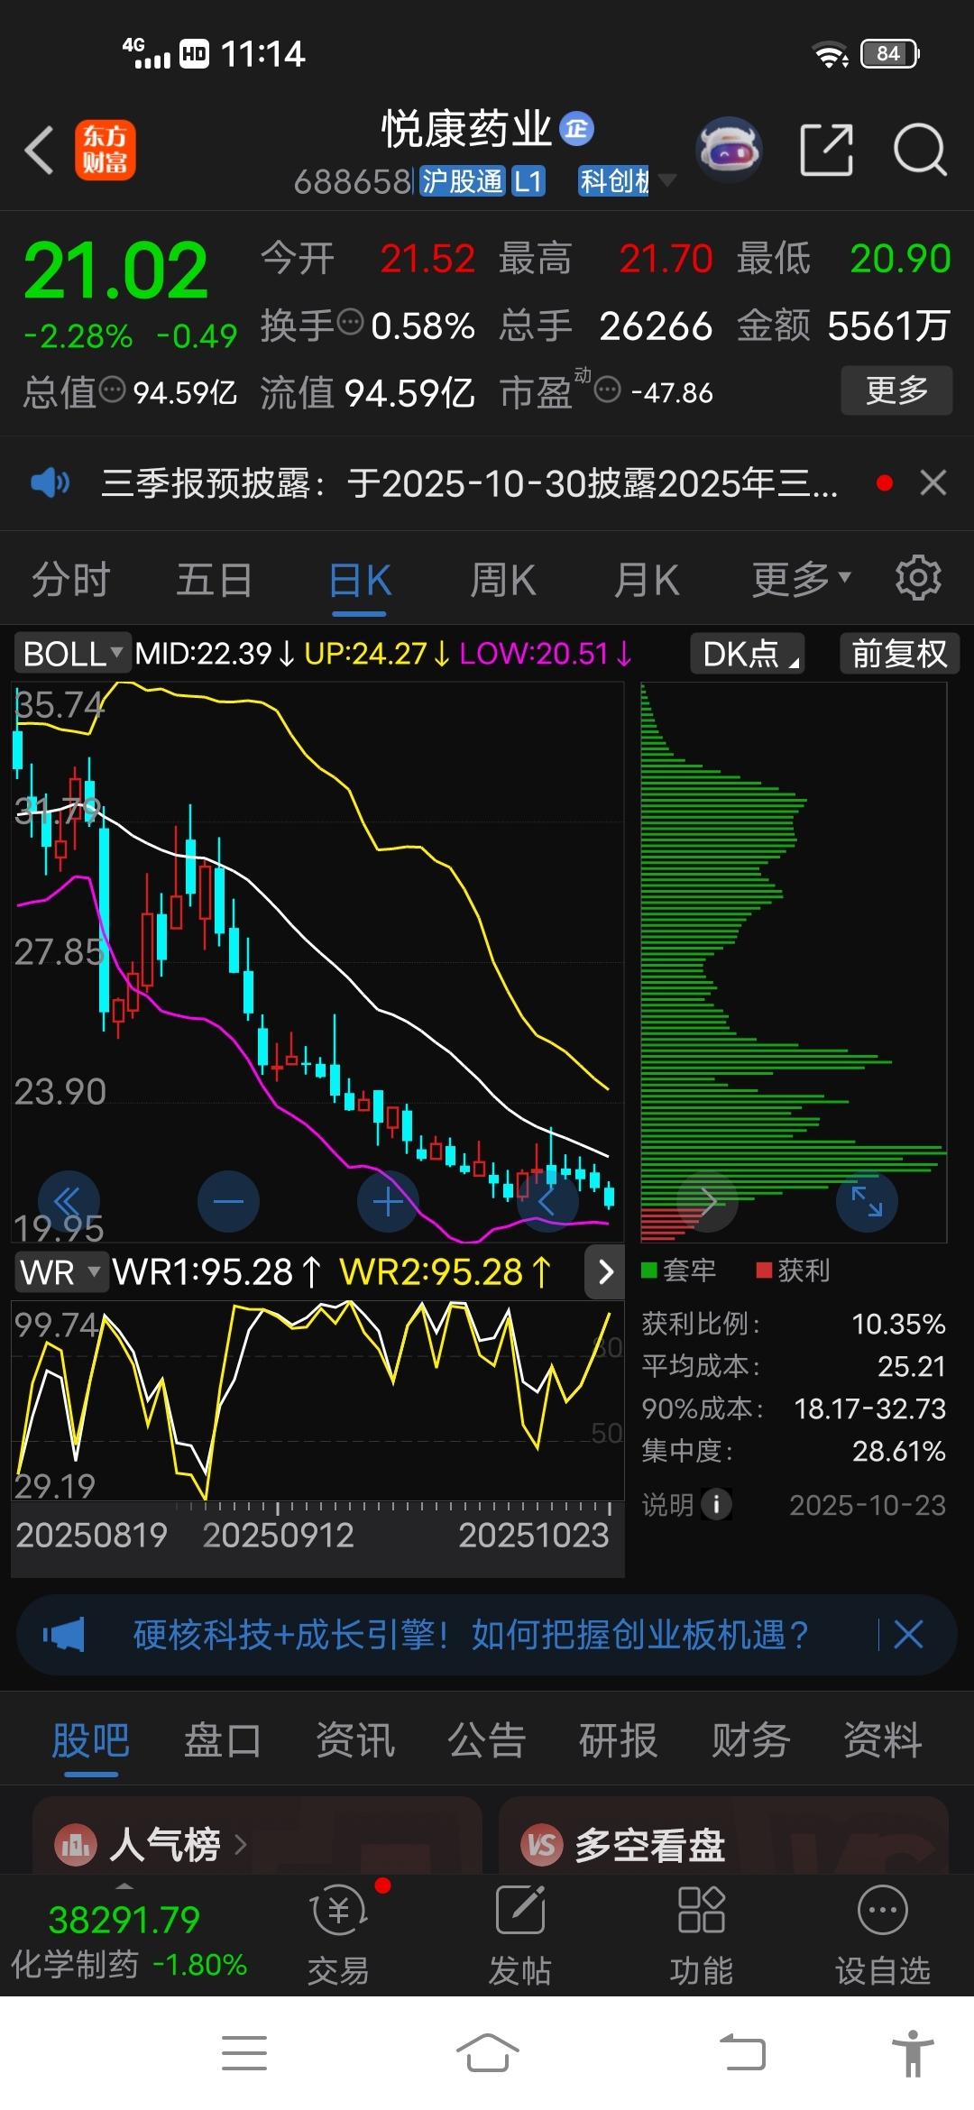Open the 三季报预披露 notice text
Image resolution: width=974 pixels, height=2110 pixels.
pos(470,483)
